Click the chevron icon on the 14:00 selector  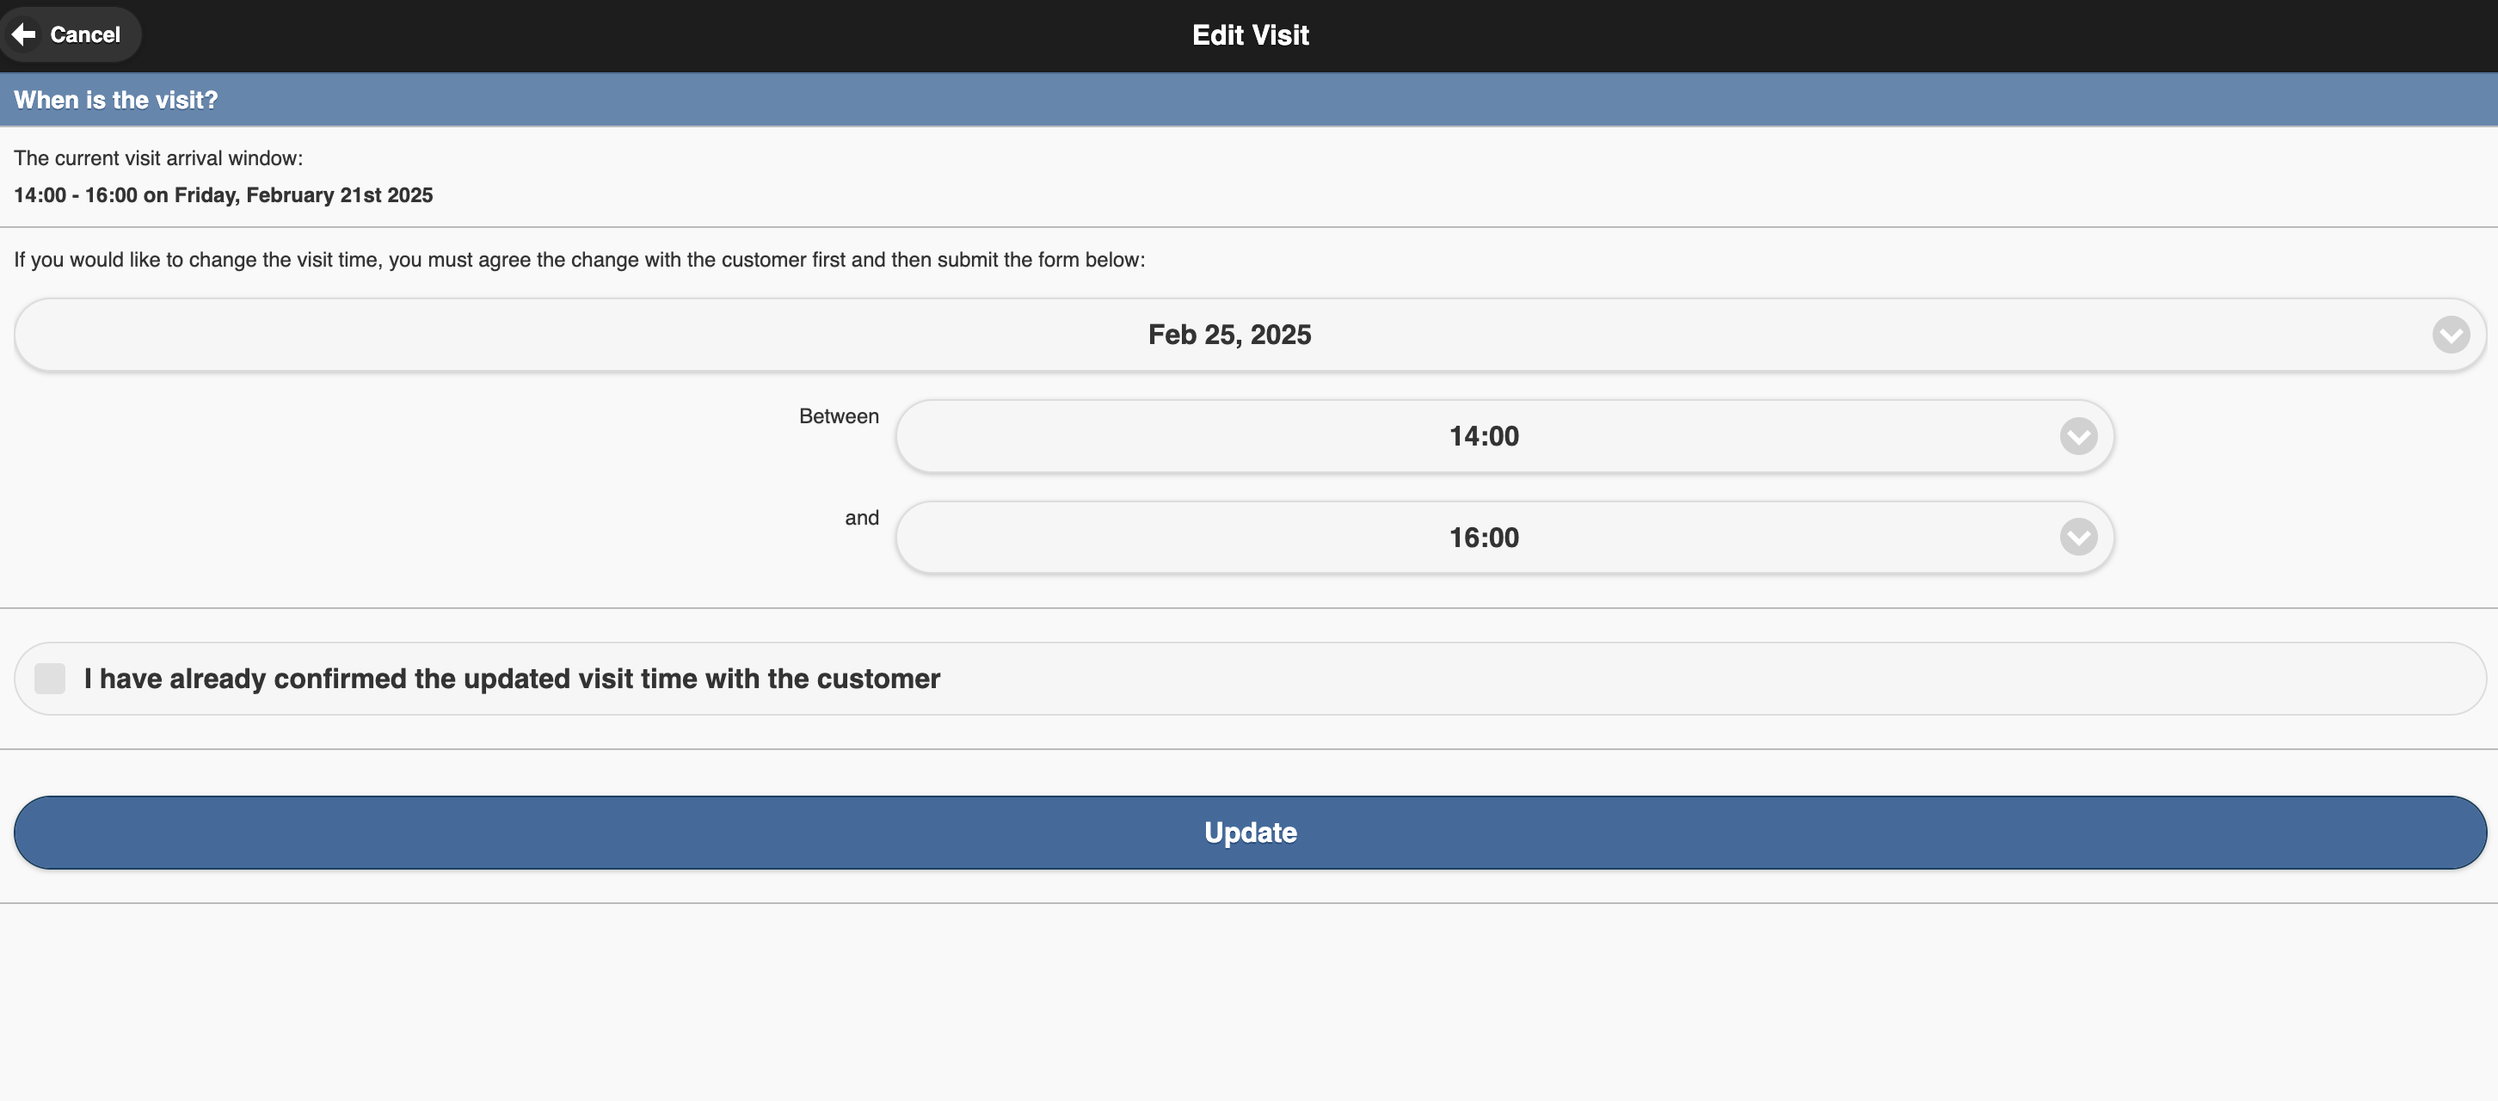(x=2078, y=436)
